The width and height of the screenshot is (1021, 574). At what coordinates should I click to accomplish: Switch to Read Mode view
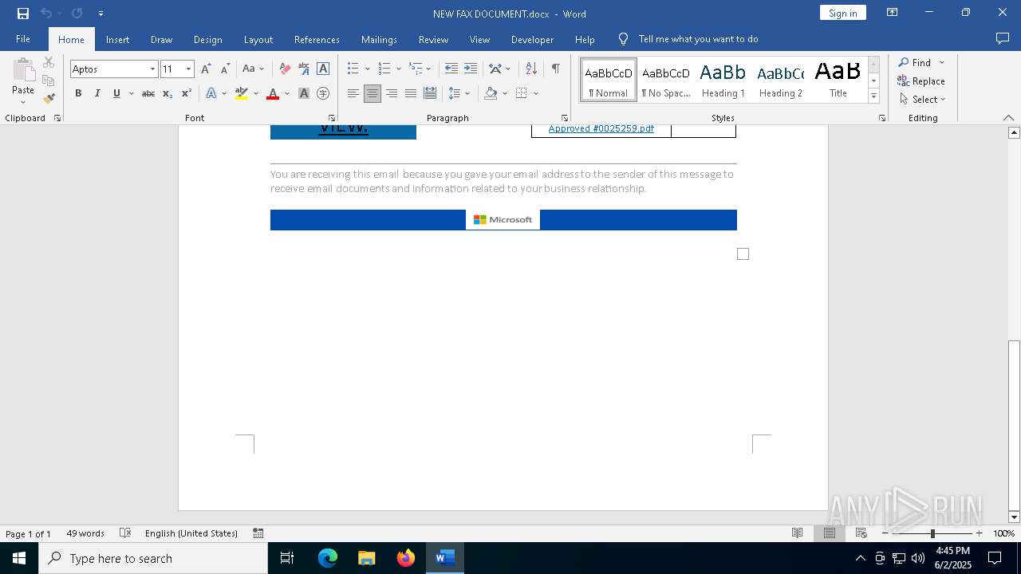(797, 533)
